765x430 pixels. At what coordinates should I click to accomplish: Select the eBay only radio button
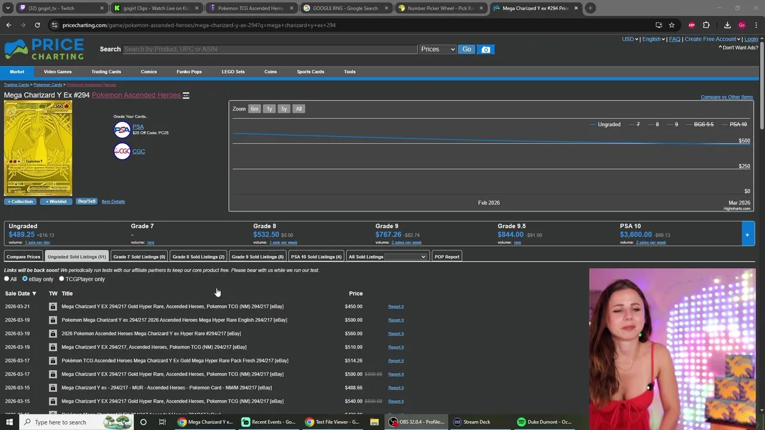[25, 279]
